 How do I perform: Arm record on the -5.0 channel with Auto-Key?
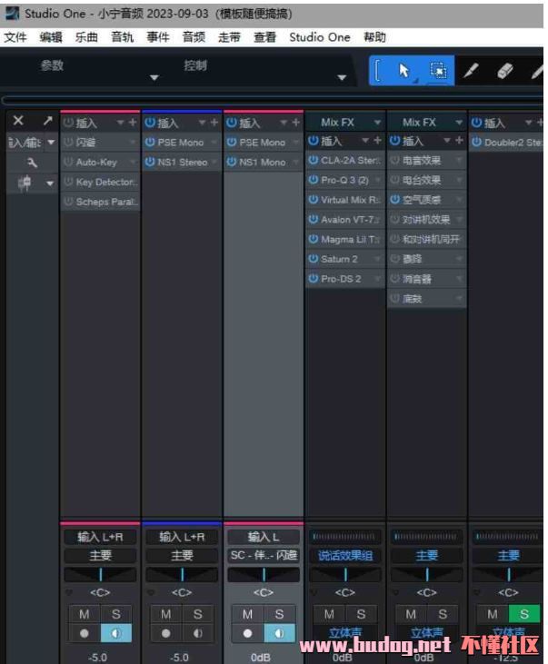point(85,633)
